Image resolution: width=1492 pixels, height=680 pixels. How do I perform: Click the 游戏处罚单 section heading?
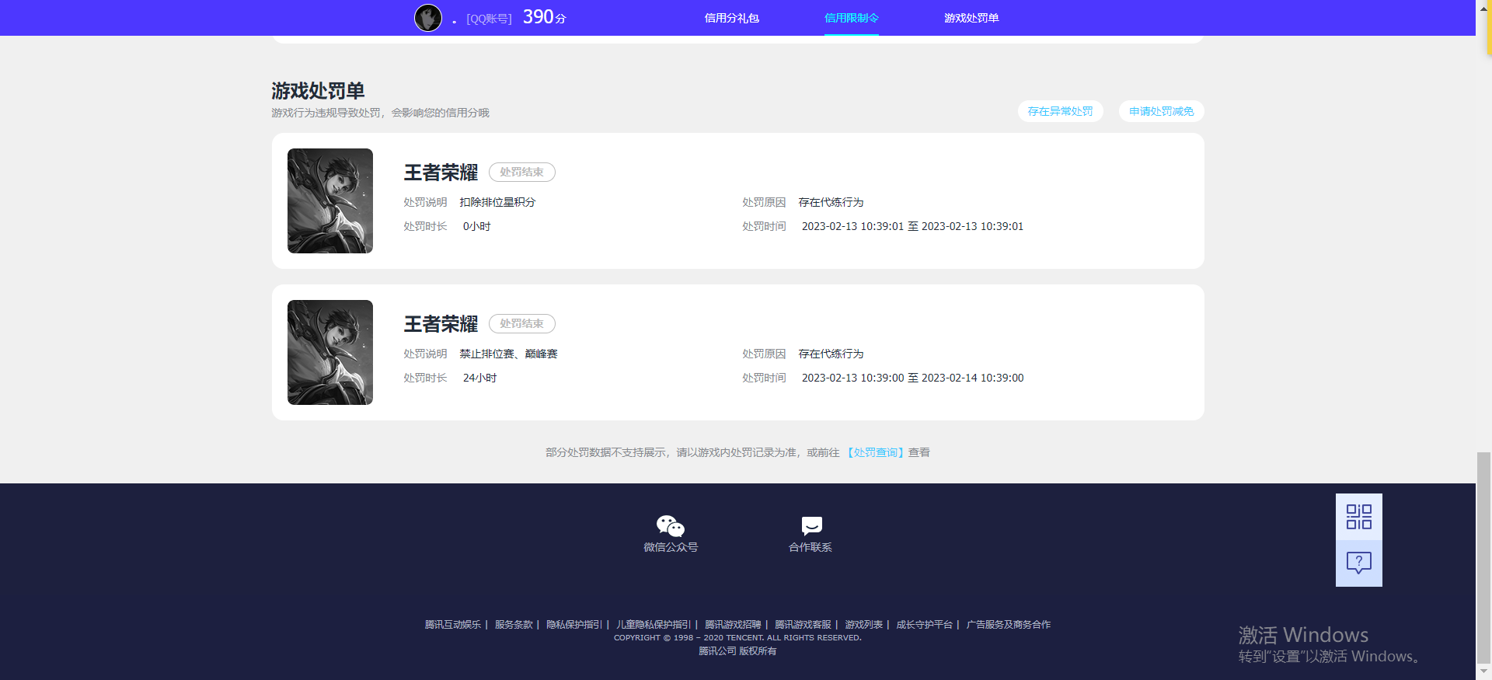[318, 91]
